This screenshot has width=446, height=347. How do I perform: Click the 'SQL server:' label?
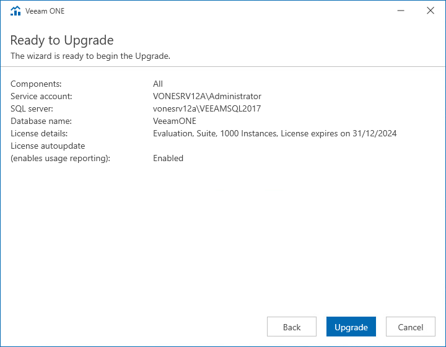coord(32,108)
